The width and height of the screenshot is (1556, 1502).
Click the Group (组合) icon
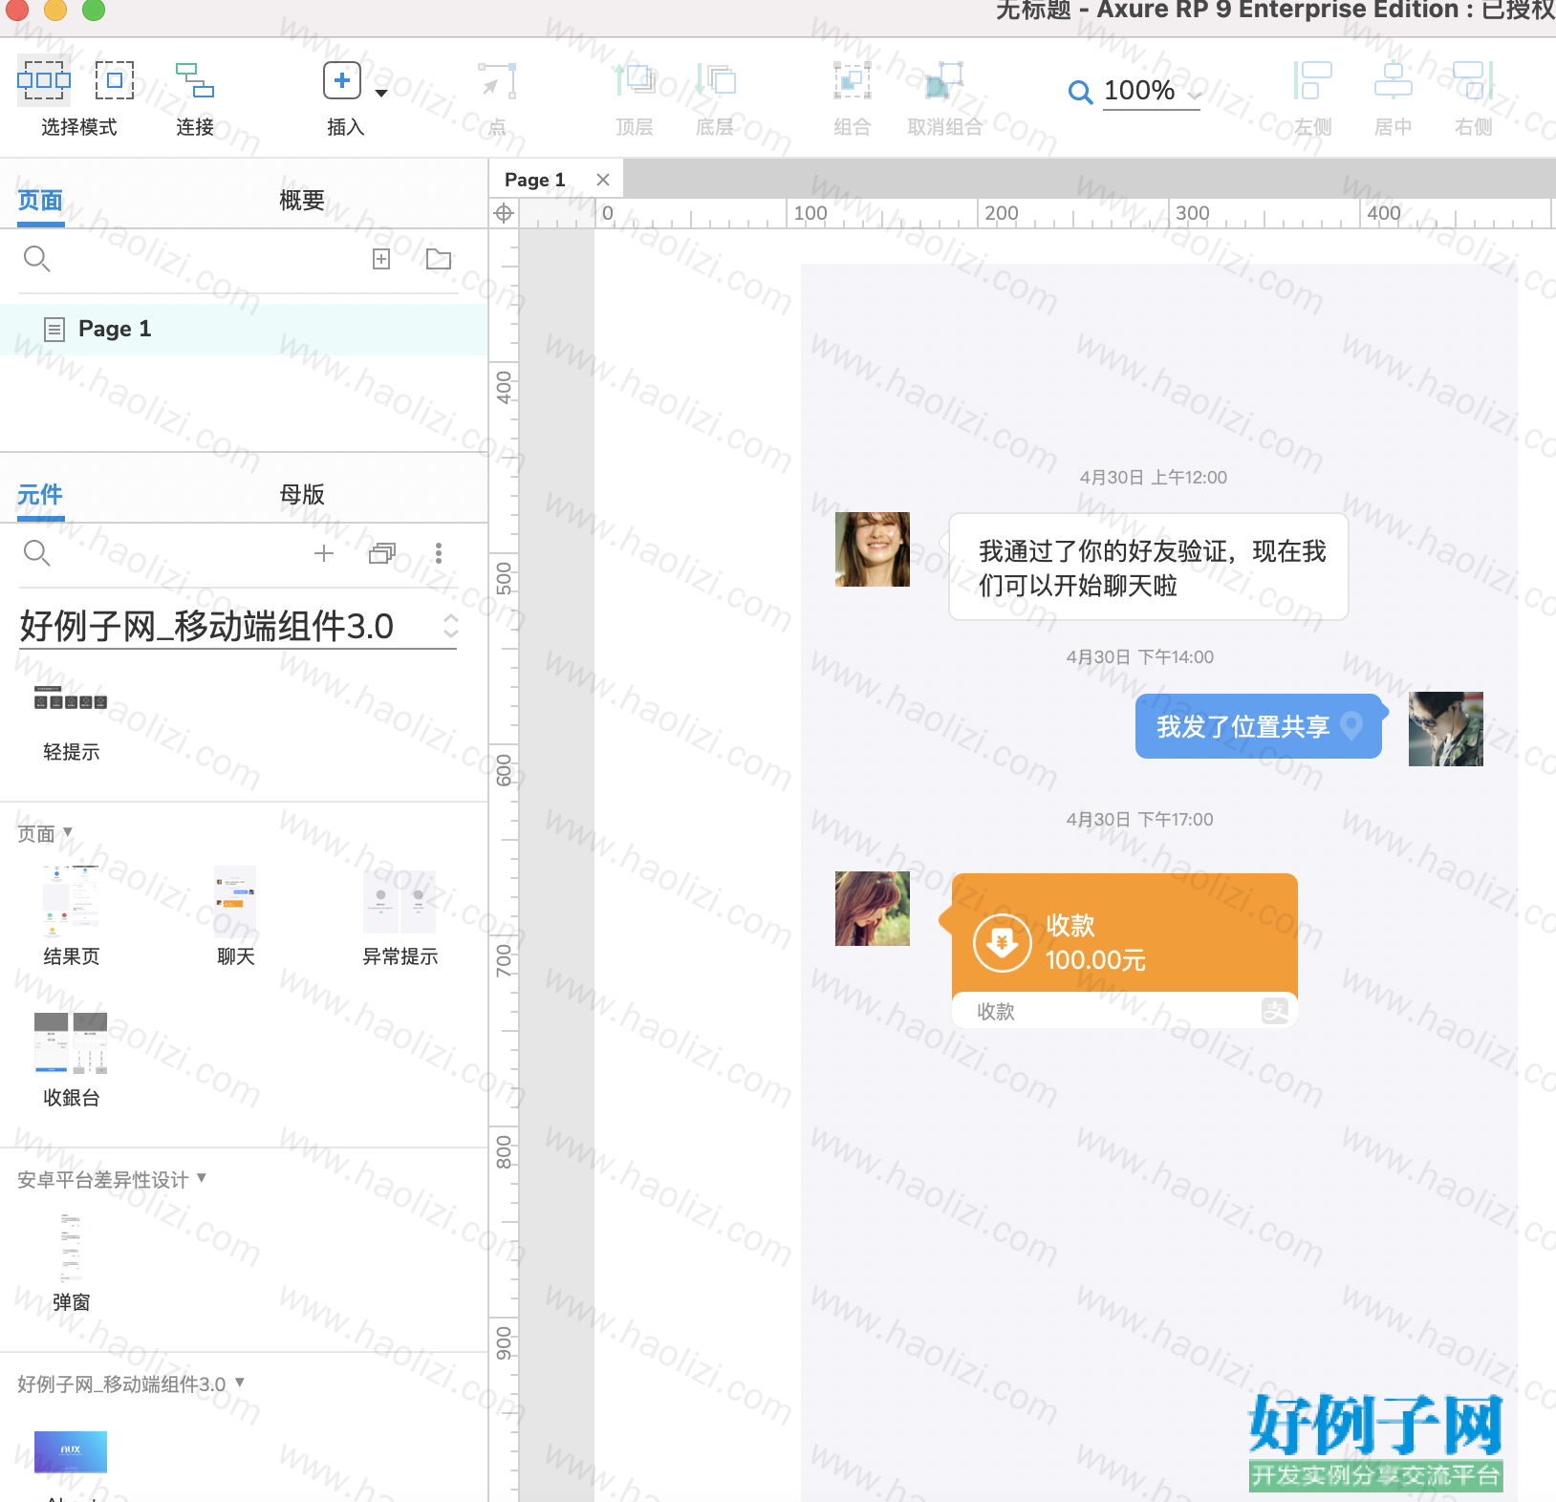coord(852,81)
